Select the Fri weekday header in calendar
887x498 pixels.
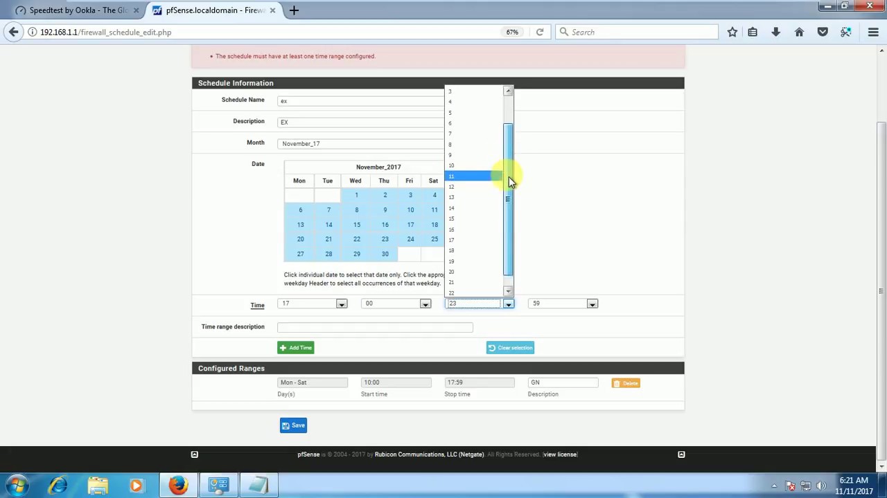point(409,181)
